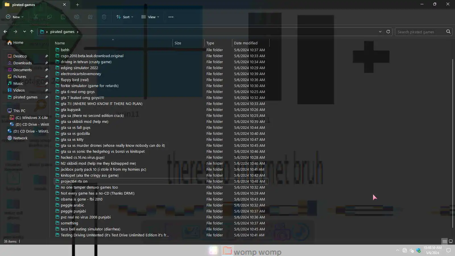Switch to details view using status bar toggle
The height and width of the screenshot is (256, 455).
pos(445,241)
